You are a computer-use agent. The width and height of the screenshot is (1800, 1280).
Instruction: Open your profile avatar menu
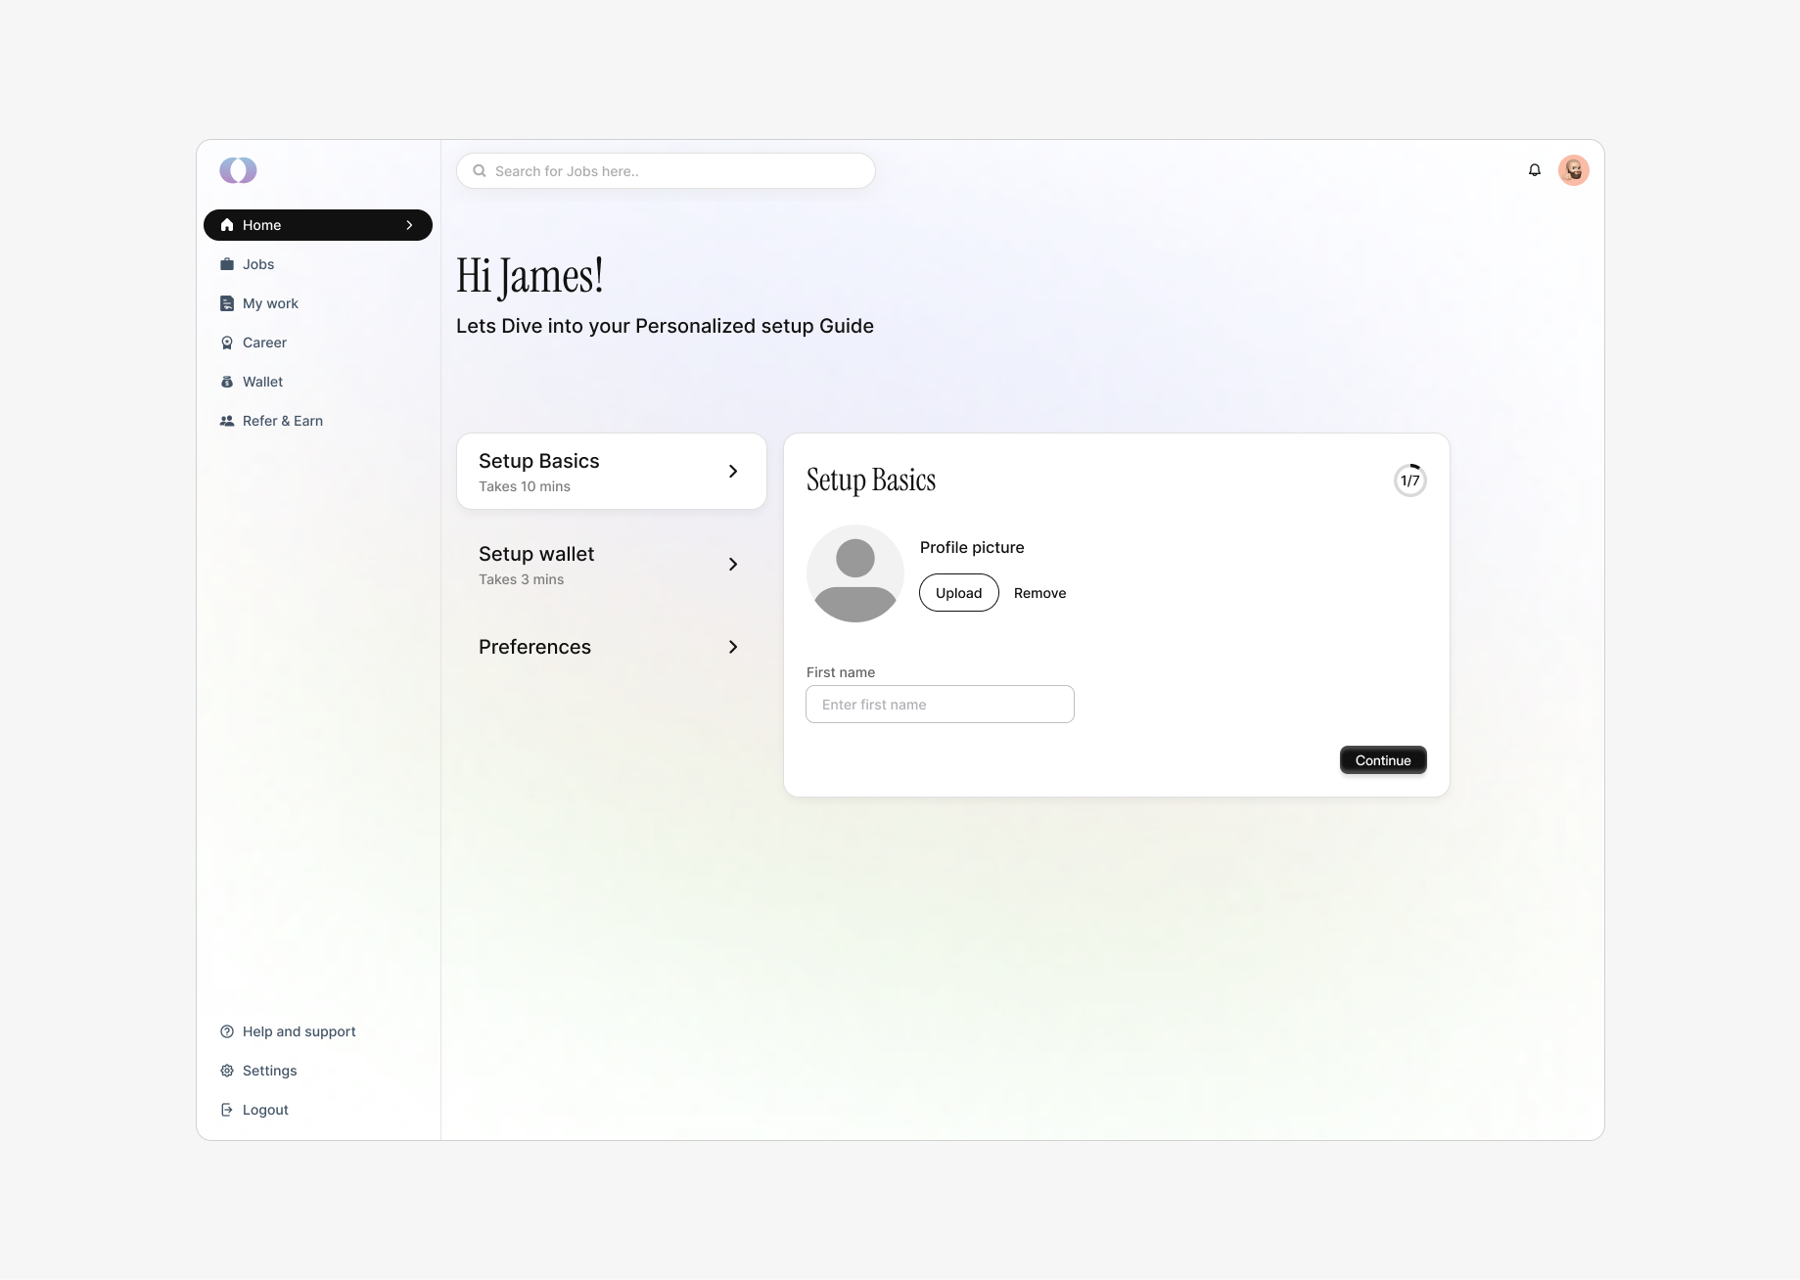tap(1573, 169)
